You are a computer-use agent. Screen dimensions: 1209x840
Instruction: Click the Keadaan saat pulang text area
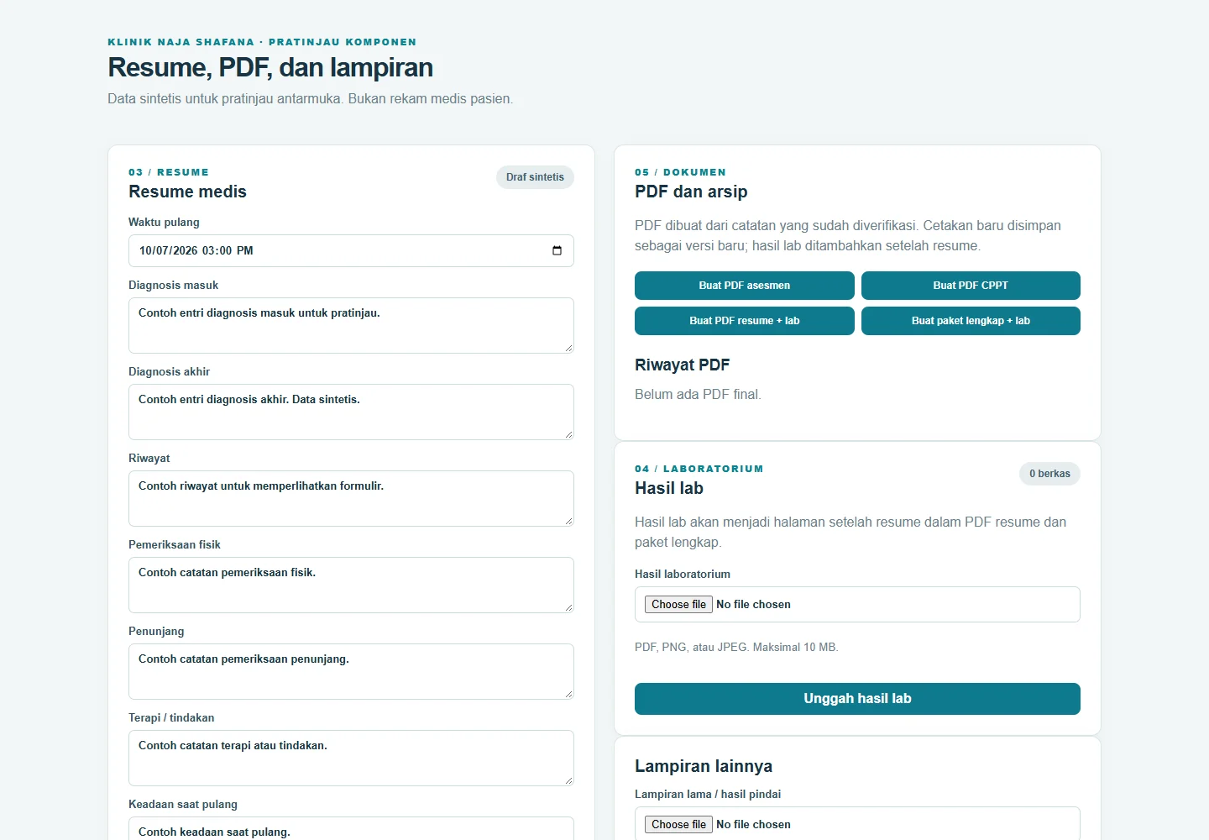pyautogui.click(x=351, y=829)
